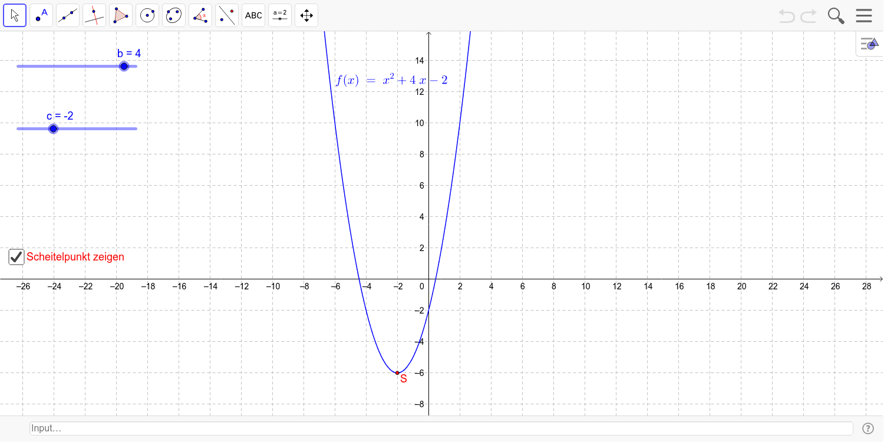Select the Perpendicular Line tool
884x442 pixels.
pos(94,15)
